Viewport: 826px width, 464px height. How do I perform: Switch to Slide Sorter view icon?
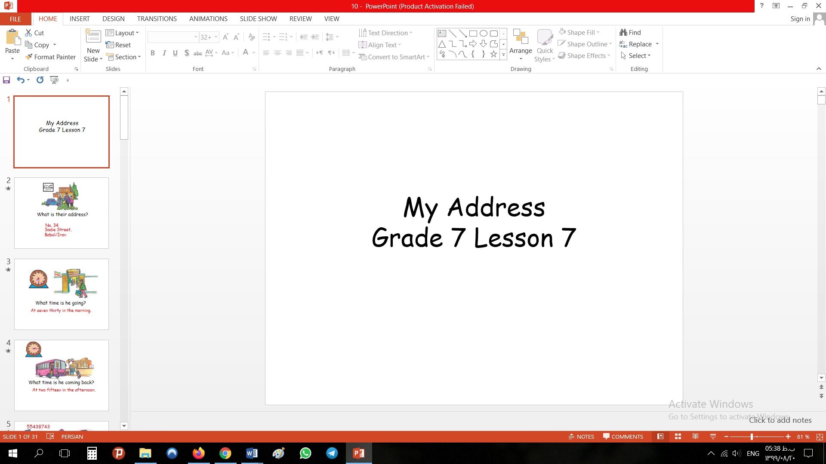(678, 437)
